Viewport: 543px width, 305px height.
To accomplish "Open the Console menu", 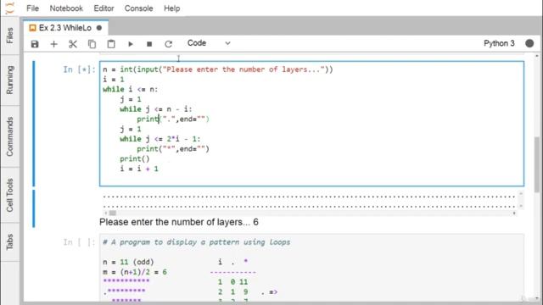I will click(138, 8).
